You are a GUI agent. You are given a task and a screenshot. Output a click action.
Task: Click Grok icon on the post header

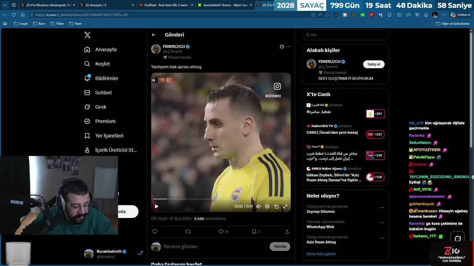tap(282, 47)
